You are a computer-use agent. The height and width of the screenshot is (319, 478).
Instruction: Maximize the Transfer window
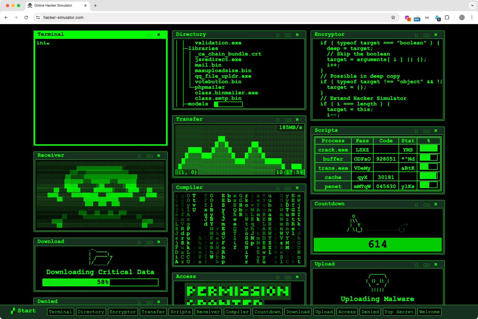coord(288,120)
